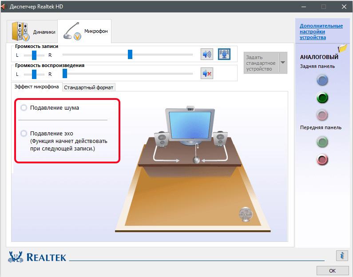Click the right speaker in the room
The width and height of the screenshot is (353, 277).
coord(220,138)
